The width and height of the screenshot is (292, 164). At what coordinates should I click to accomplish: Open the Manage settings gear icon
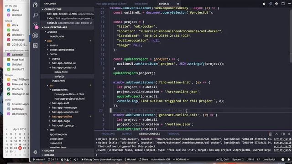tap(35, 152)
